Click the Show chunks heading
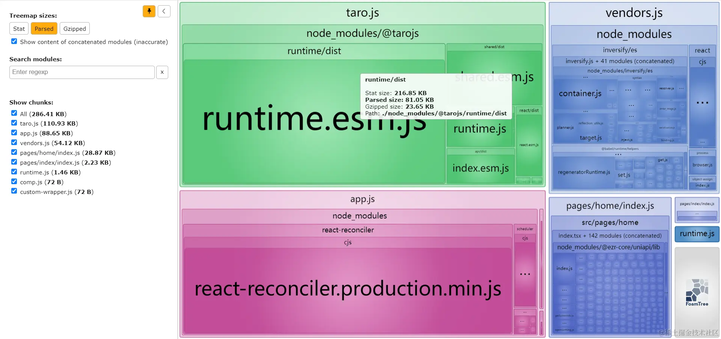The image size is (721, 339). 31,103
